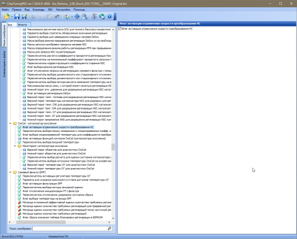Switch to the Фильтр tab
This screenshot has width=297, height=239.
pos(24,25)
